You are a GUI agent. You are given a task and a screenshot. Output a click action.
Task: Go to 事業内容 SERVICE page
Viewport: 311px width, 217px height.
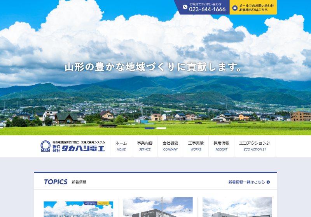[145, 146]
